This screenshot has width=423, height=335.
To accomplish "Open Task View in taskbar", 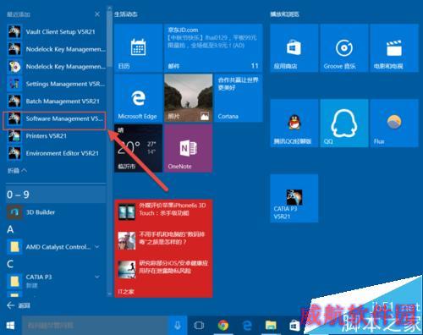I will pyautogui.click(x=199, y=326).
